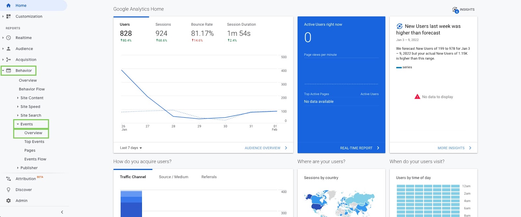Click the series legend color marker
The height and width of the screenshot is (217, 521).
click(x=399, y=68)
